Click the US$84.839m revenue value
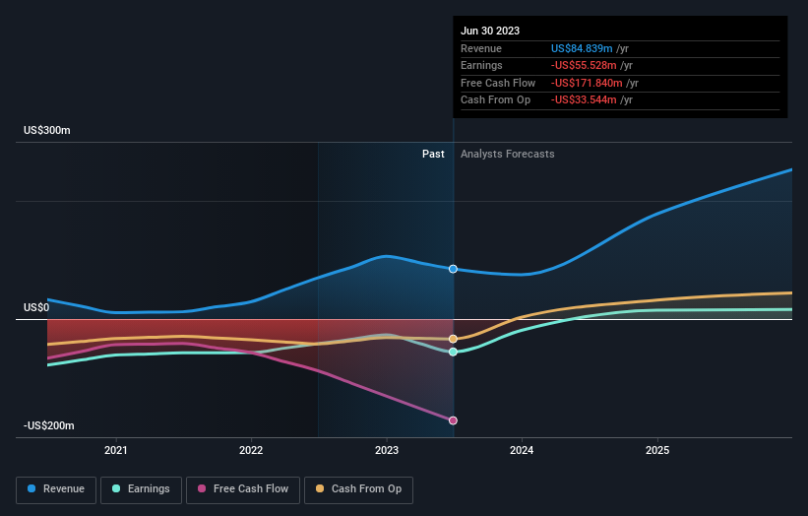 click(x=582, y=48)
